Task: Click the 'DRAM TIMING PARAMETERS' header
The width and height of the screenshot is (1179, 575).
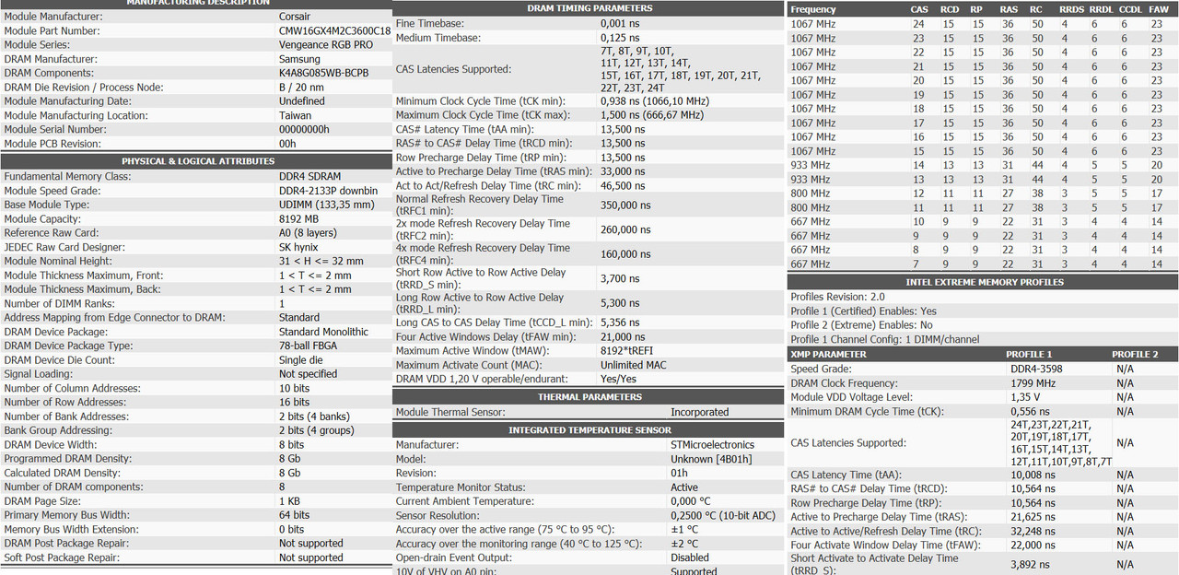Action: (589, 7)
